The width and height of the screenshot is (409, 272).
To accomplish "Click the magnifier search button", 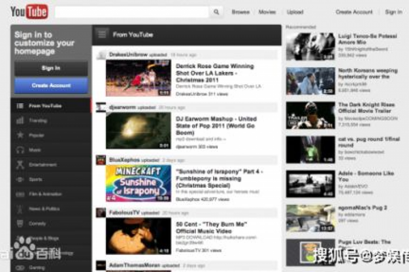I will (216, 12).
